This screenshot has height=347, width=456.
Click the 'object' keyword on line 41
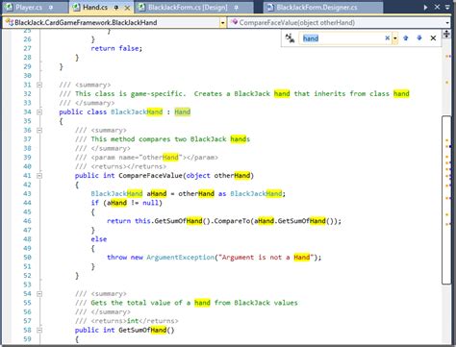pos(198,176)
